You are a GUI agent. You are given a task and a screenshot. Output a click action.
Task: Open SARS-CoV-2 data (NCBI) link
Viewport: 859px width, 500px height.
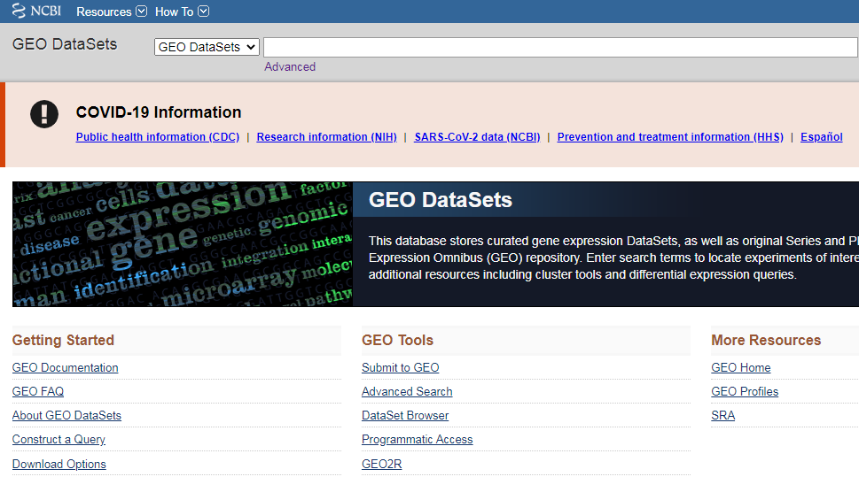tap(477, 137)
